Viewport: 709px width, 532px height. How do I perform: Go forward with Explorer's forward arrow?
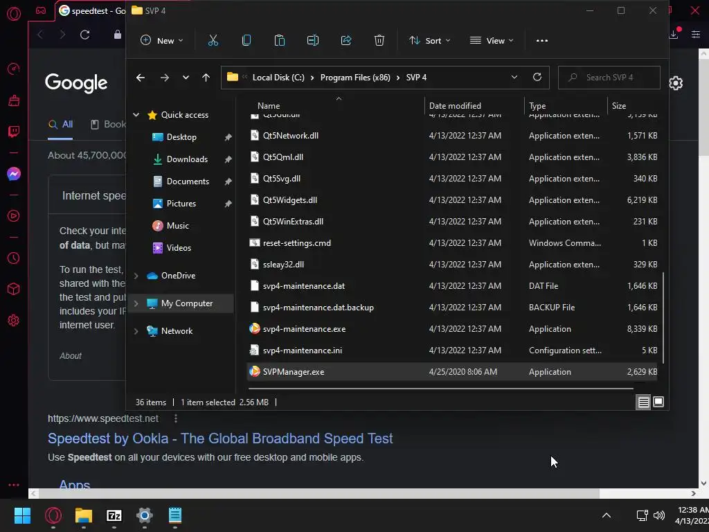(165, 78)
